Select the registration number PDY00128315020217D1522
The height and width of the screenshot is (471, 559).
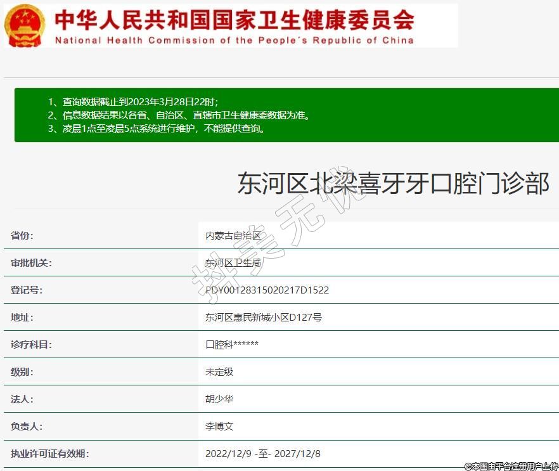pyautogui.click(x=267, y=290)
